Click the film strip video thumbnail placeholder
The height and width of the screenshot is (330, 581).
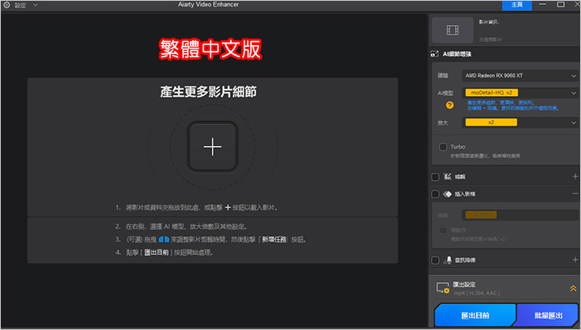coord(453,30)
